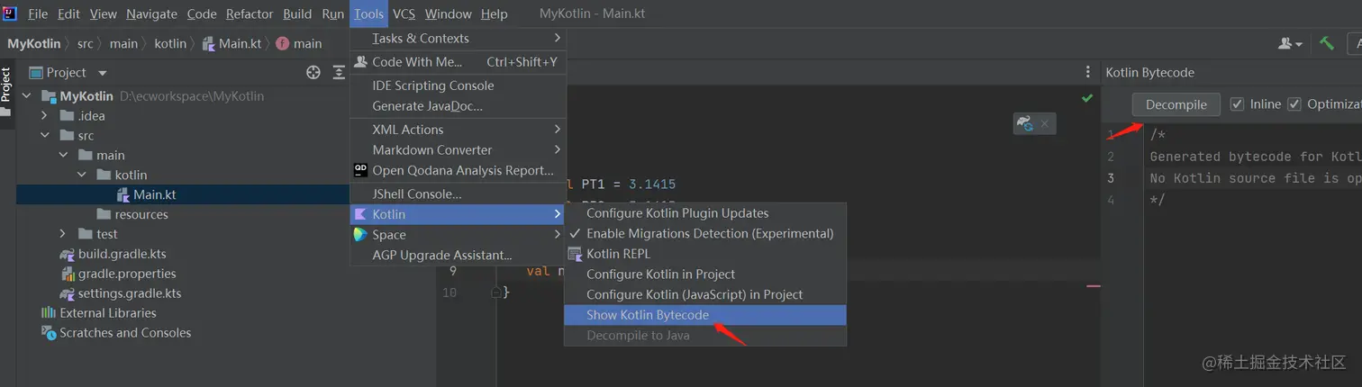Toggle the Optimization checkbox
Viewport: 1362px width, 387px height.
click(x=1294, y=104)
